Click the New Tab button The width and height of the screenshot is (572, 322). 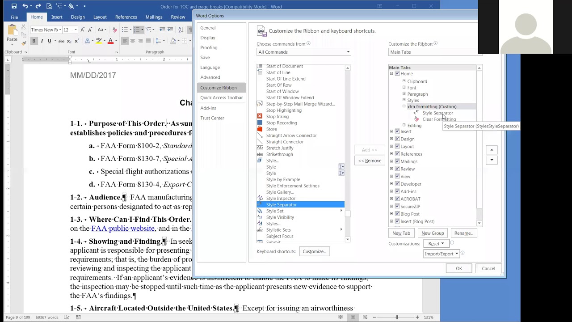pyautogui.click(x=401, y=233)
